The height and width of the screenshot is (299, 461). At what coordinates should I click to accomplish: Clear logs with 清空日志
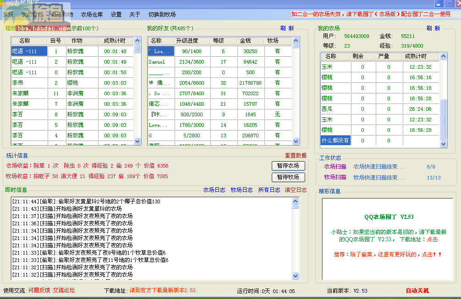pyautogui.click(x=296, y=190)
